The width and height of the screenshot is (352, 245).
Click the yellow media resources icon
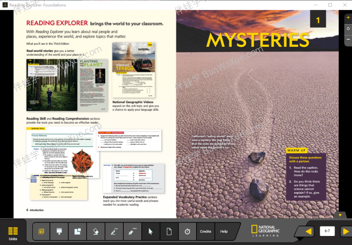[x=41, y=231]
